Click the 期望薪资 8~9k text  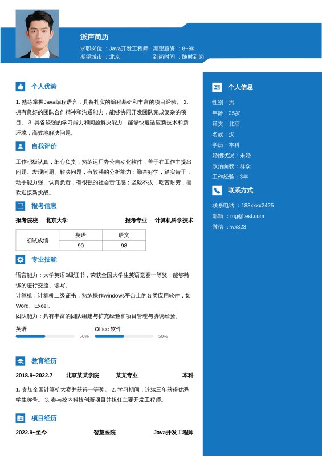174,48
